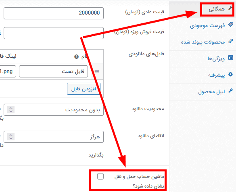
Task: Click the link icon for linked products
Action: [231, 41]
